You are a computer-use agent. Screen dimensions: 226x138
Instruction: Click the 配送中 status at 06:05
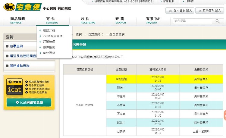(121, 88)
